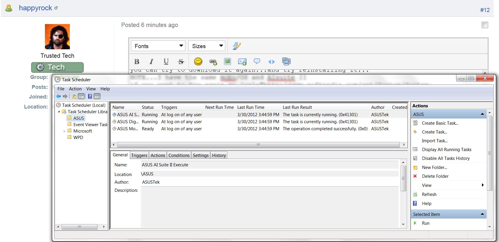
Task: Toggle bold formatting in the post editor
Action: [137, 62]
